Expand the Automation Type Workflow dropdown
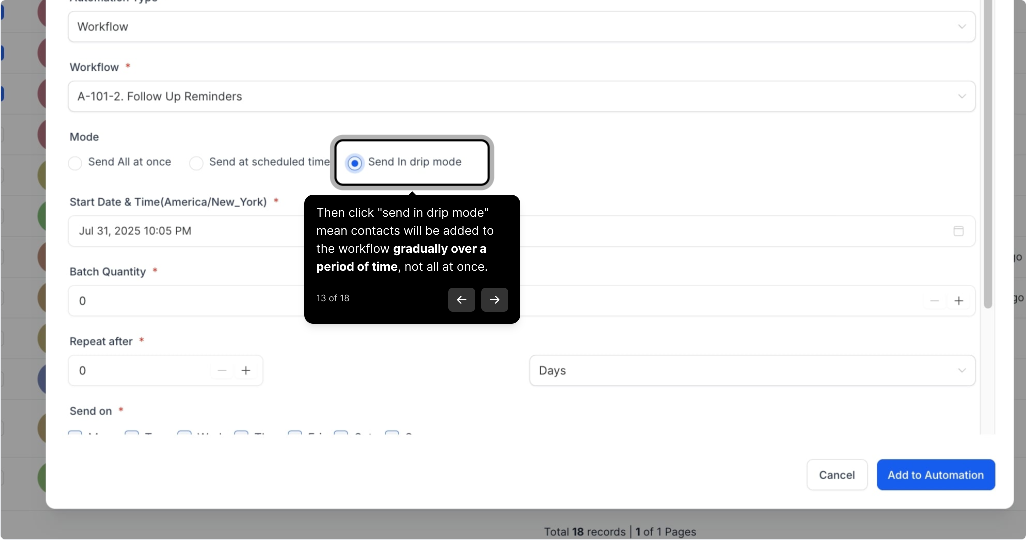The width and height of the screenshot is (1027, 540). (521, 27)
